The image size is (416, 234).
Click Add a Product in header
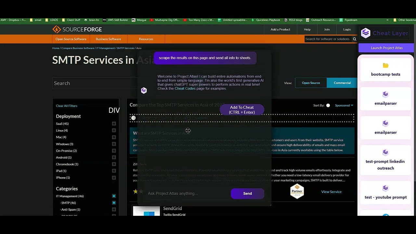(x=280, y=29)
